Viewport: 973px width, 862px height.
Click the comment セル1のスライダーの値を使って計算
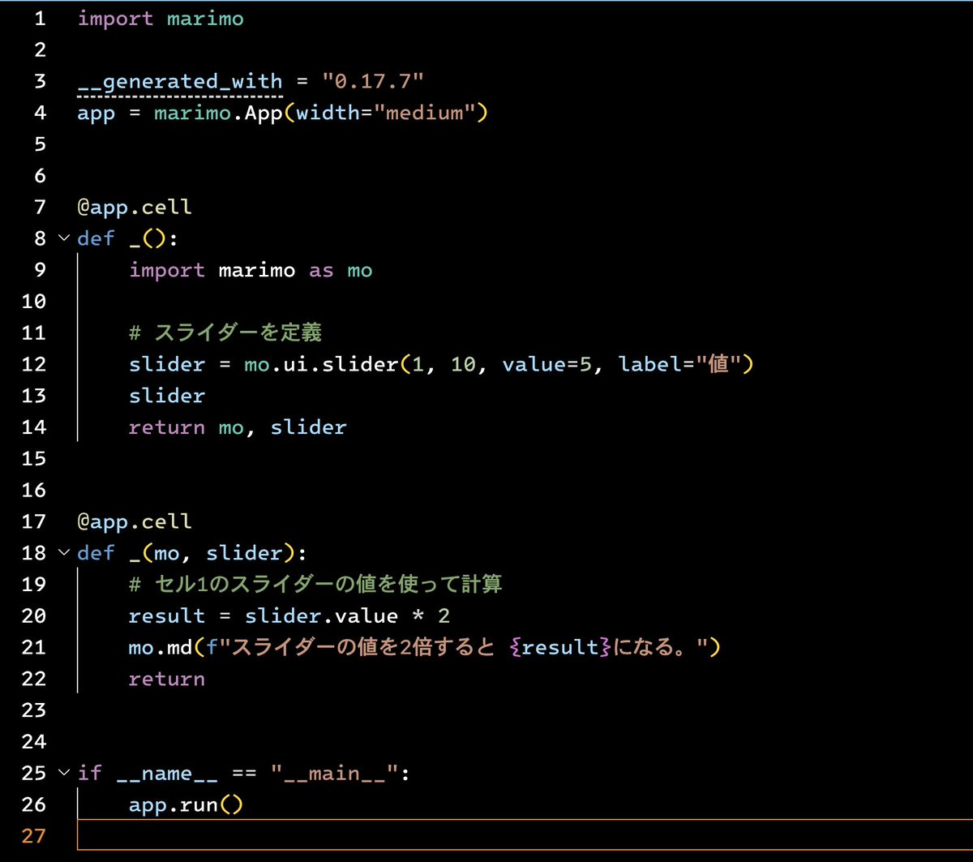tap(315, 584)
